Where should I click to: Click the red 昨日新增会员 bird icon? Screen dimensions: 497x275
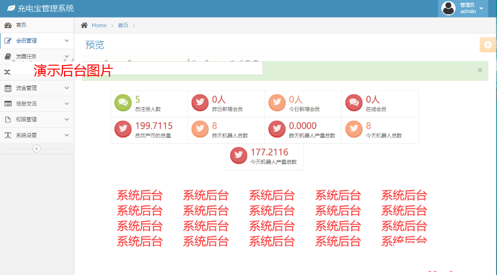(x=199, y=103)
